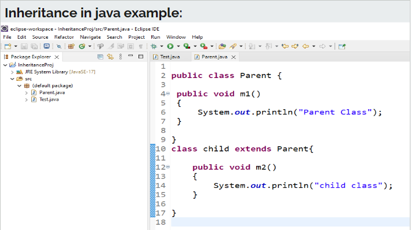
Task: Click the Open Type search icon
Action: [x=100, y=47]
